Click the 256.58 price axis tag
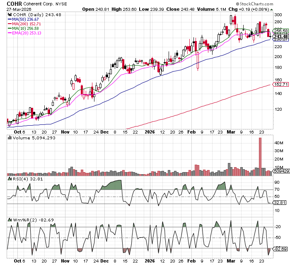The width and height of the screenshot is (290, 265). [281, 31]
